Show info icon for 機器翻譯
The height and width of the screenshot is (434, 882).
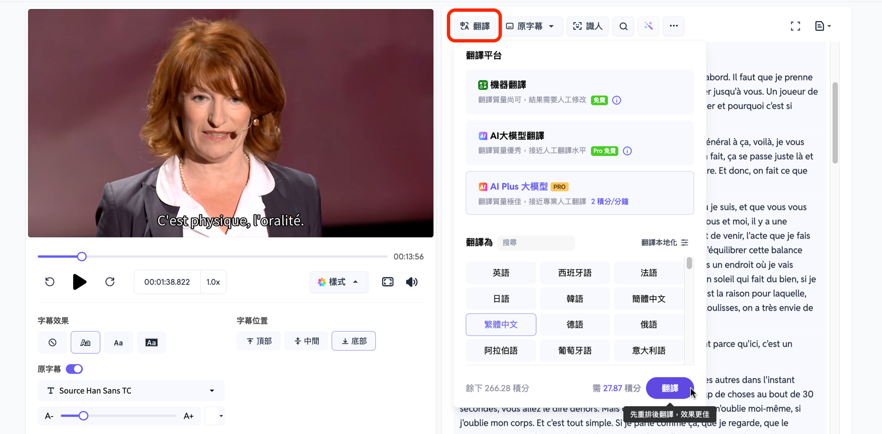(616, 100)
